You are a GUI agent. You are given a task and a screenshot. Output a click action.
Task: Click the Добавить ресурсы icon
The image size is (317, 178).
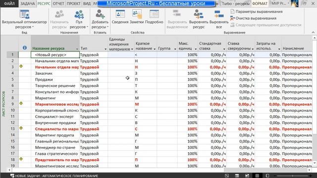pos(100,14)
